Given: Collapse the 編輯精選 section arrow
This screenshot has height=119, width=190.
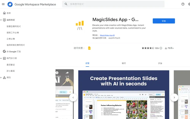Looking at the screenshot, I should pyautogui.click(x=1, y=20).
